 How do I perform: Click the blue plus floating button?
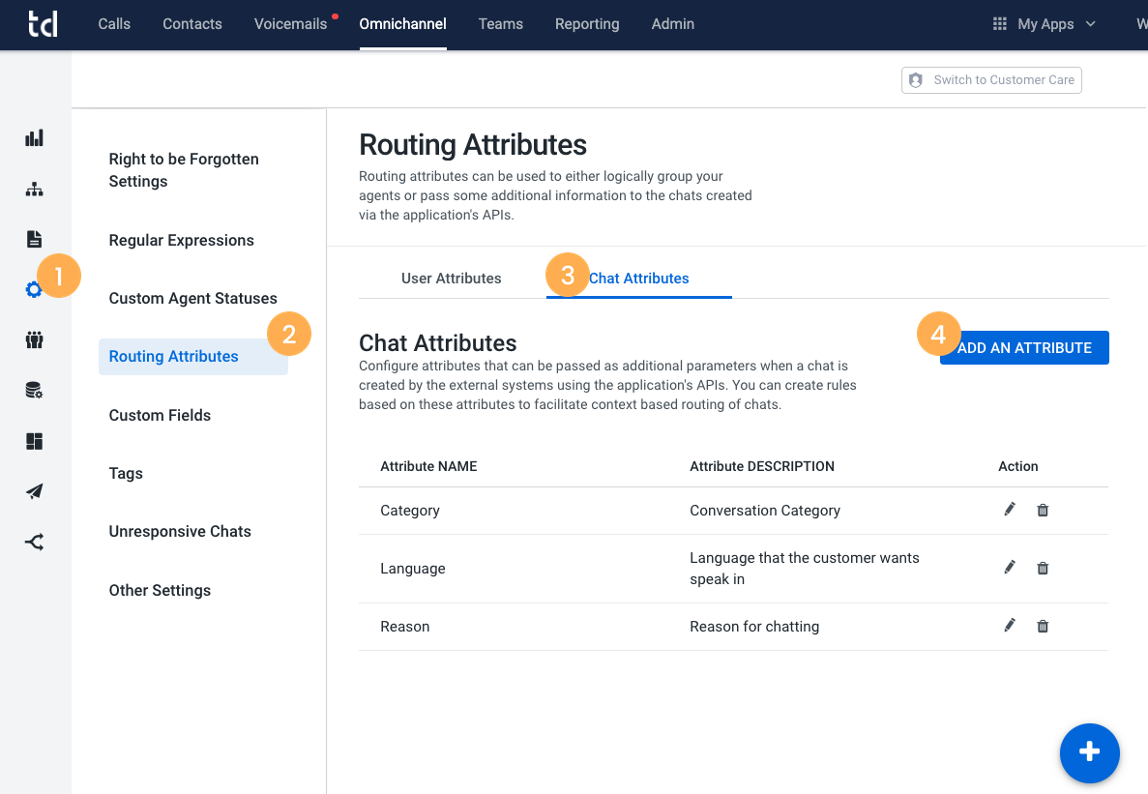[x=1089, y=752]
